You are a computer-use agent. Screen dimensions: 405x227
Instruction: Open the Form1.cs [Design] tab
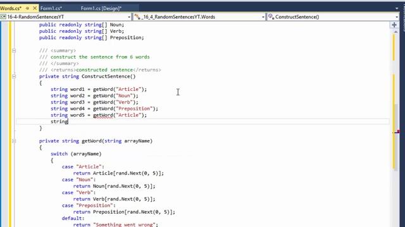[x=101, y=8]
